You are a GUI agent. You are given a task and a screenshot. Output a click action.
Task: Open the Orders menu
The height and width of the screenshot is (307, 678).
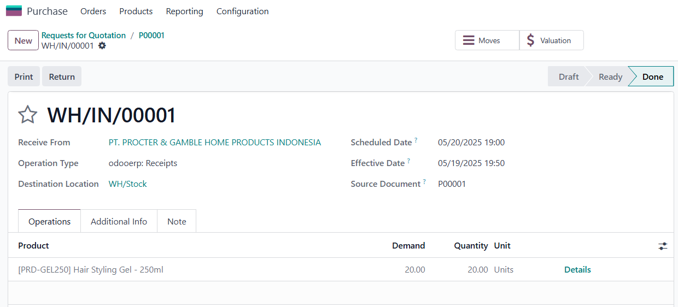[93, 11]
